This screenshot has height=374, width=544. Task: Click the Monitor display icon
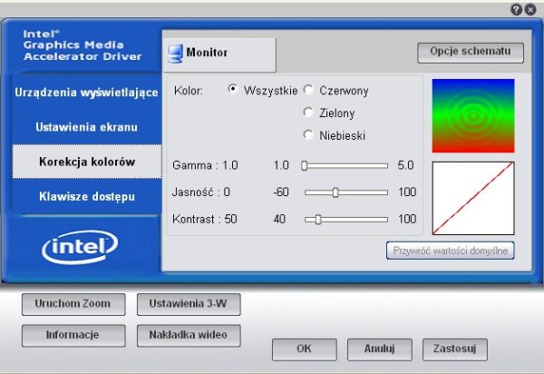175,54
